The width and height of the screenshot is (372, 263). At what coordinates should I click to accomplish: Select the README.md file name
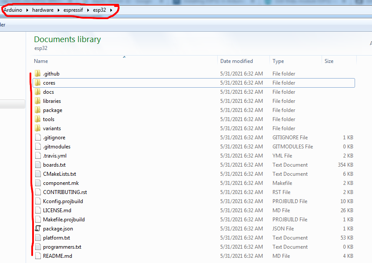(57, 256)
